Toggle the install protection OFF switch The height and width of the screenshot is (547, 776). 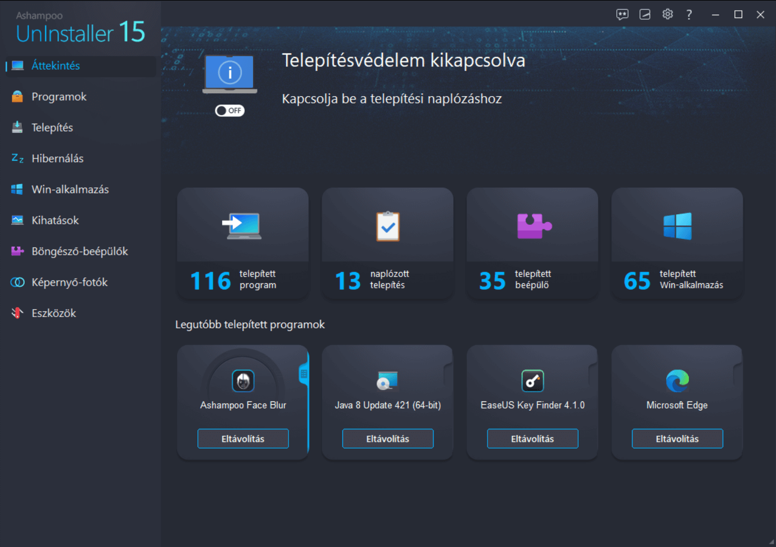point(229,111)
